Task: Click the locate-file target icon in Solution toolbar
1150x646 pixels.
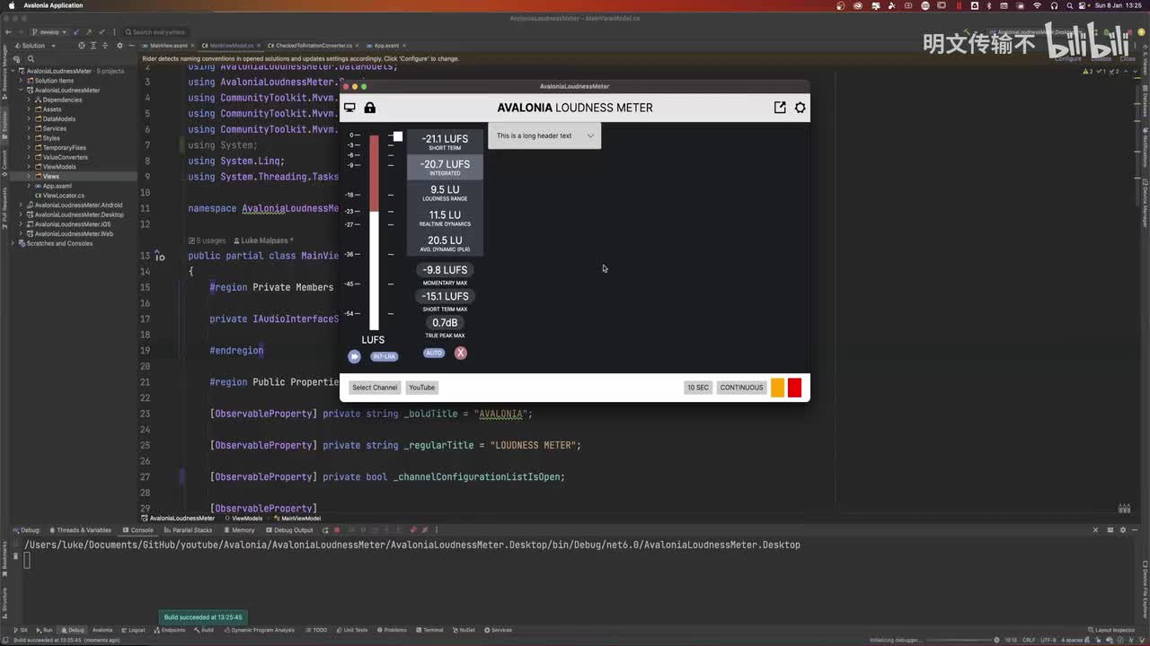Action: tap(82, 45)
